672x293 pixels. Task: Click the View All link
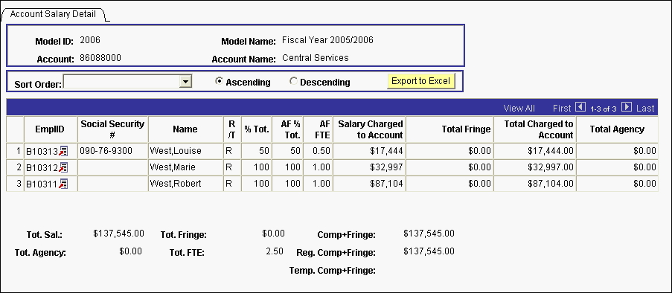(519, 109)
